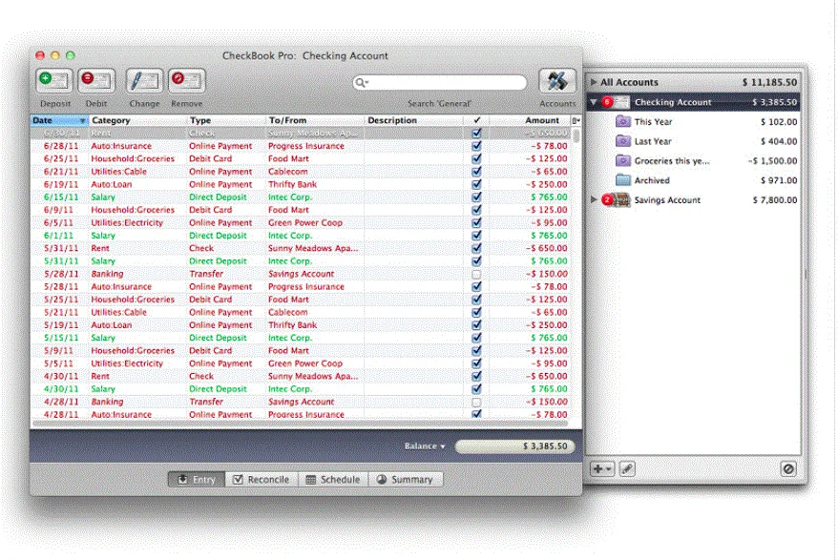The image size is (838, 560).
Task: Click the delete account circle-slash button
Action: tap(788, 469)
